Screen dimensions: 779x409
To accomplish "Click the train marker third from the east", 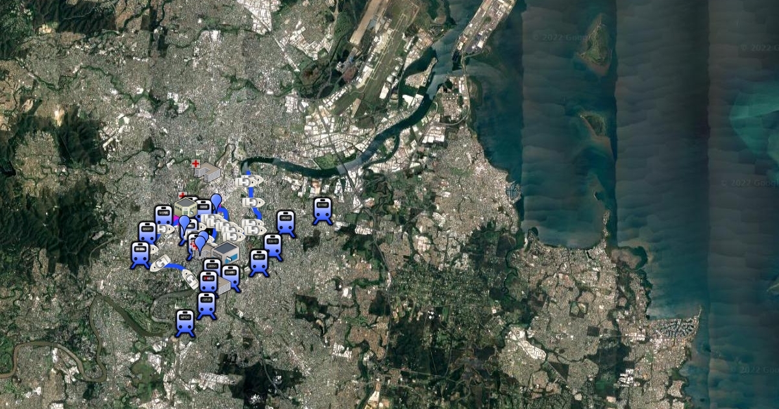I will (273, 247).
